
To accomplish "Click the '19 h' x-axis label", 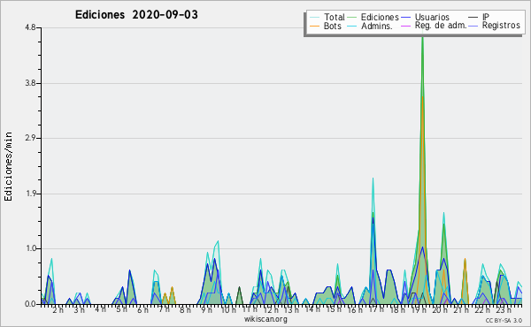I will tap(419, 310).
